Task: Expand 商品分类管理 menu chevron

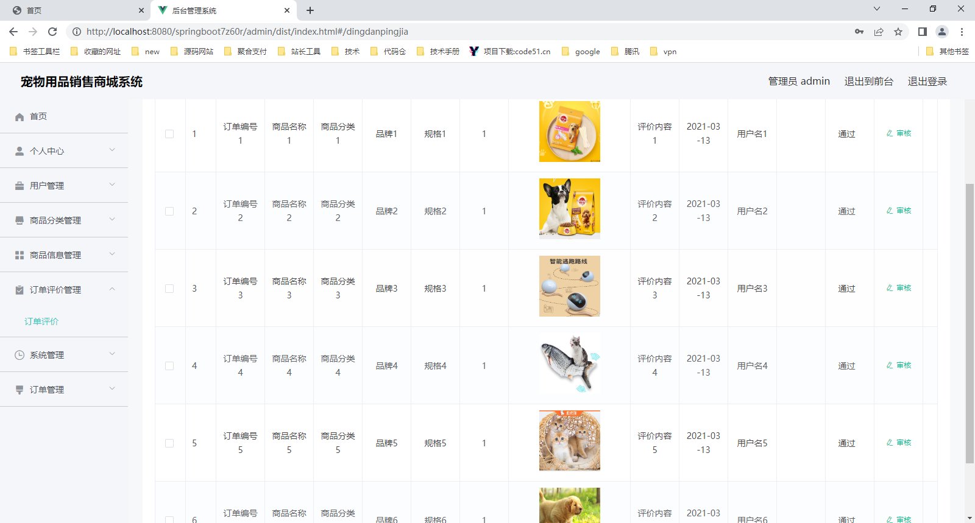Action: tap(112, 219)
